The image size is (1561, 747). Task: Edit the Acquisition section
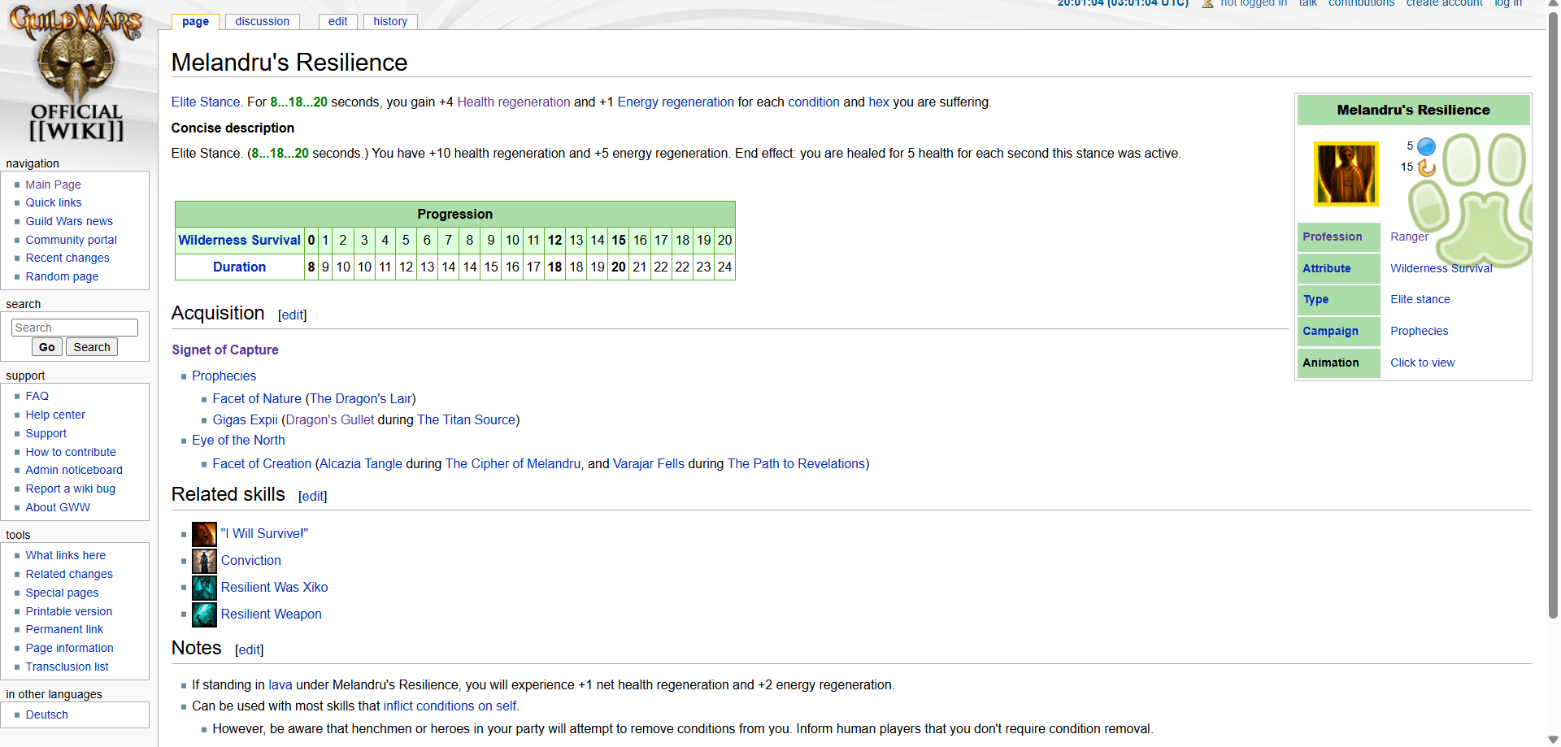[293, 315]
